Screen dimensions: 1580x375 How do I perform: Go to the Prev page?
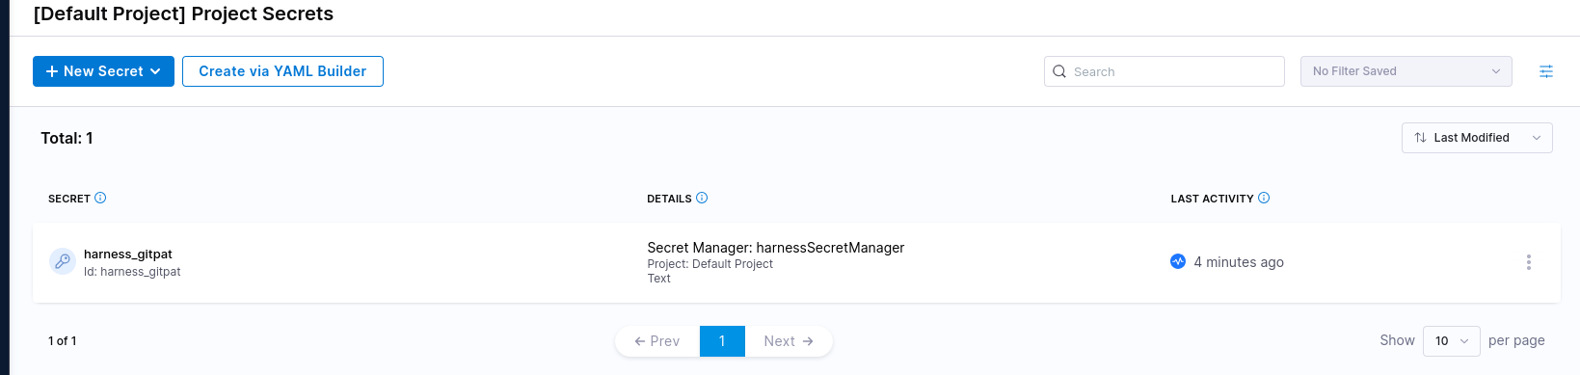tap(657, 341)
